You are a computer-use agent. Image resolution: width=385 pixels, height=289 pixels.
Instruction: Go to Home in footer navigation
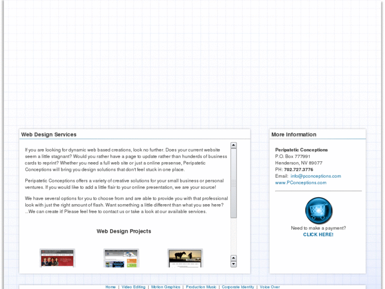click(111, 287)
